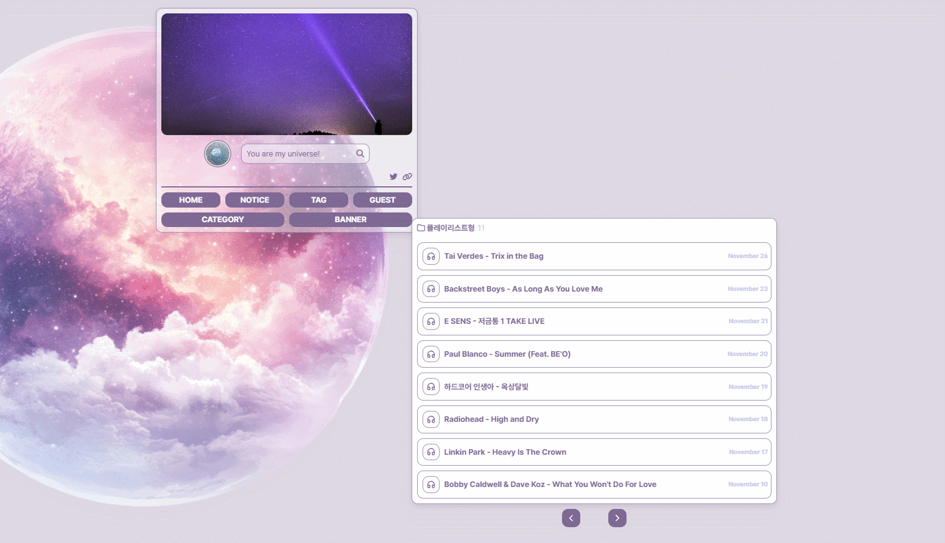Image resolution: width=945 pixels, height=543 pixels.
Task: Open the TAG menu
Action: [318, 200]
